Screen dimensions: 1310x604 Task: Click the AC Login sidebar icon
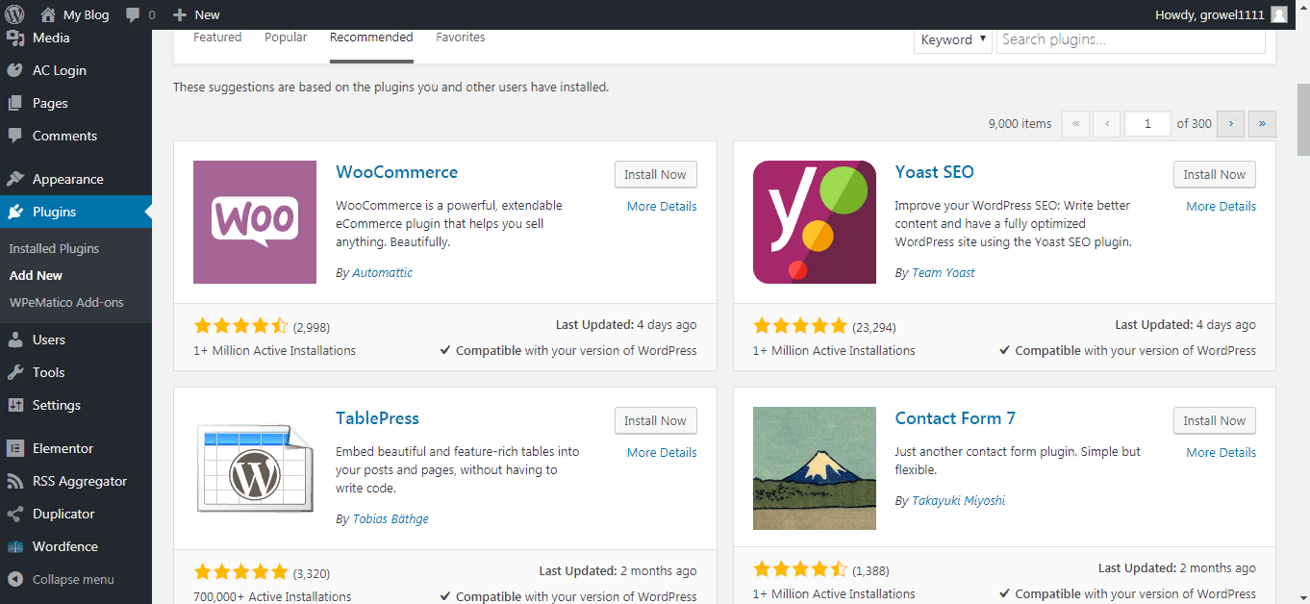pyautogui.click(x=14, y=70)
